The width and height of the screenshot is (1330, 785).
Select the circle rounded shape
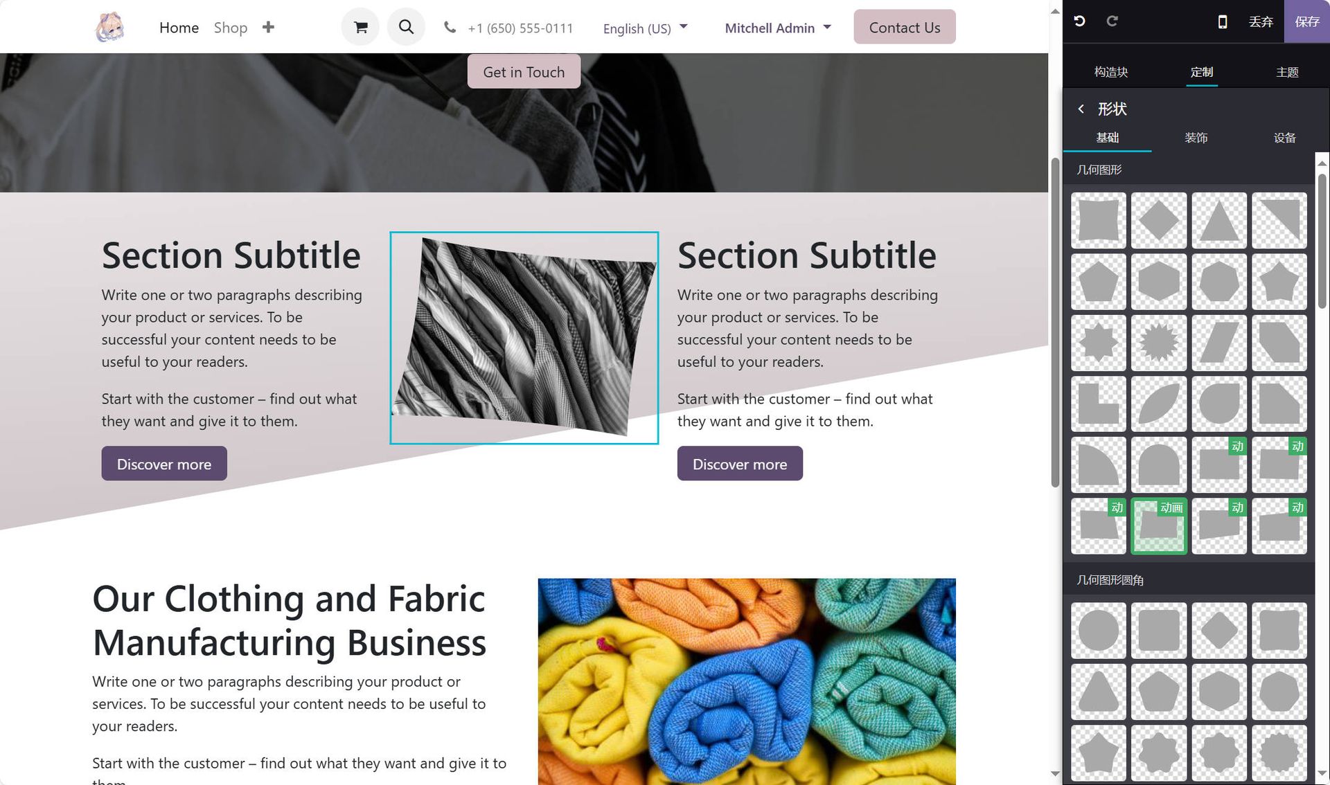point(1099,631)
